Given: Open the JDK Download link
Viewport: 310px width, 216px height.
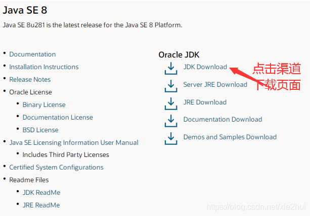Looking at the screenshot, I should 205,67.
